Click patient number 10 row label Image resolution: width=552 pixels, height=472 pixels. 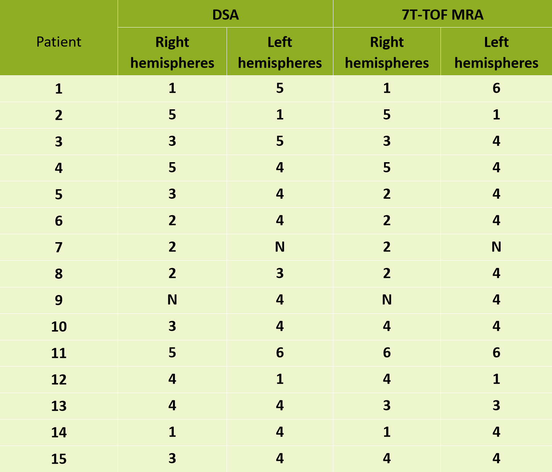pyautogui.click(x=59, y=326)
